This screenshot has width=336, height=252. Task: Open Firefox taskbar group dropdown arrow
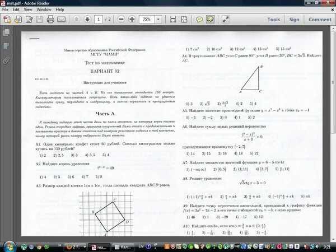pos(85,247)
